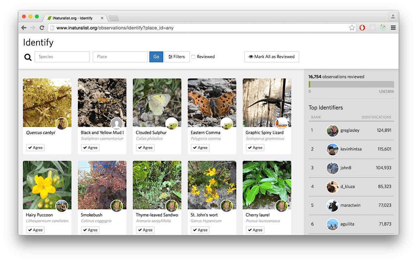This screenshot has height=261, width=417.
Task: Agree with the Cherry laurel identification
Action: click(255, 230)
